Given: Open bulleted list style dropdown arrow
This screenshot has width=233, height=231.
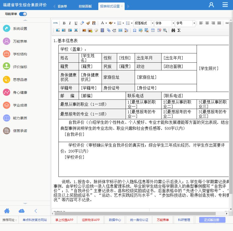Looking at the screenshot, I should coord(132,23).
